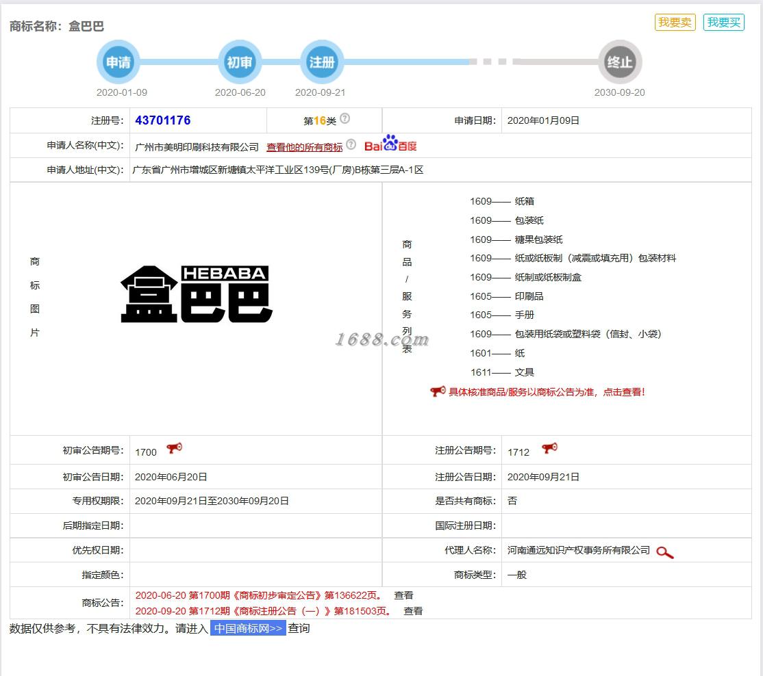Click the red megaphone before 具体核准商品
The height and width of the screenshot is (676, 763).
438,391
